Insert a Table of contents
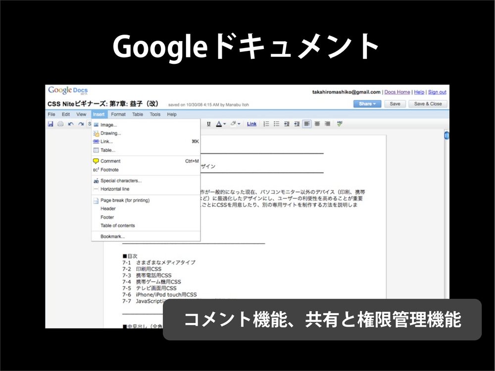The width and height of the screenshot is (495, 371). click(x=146, y=226)
